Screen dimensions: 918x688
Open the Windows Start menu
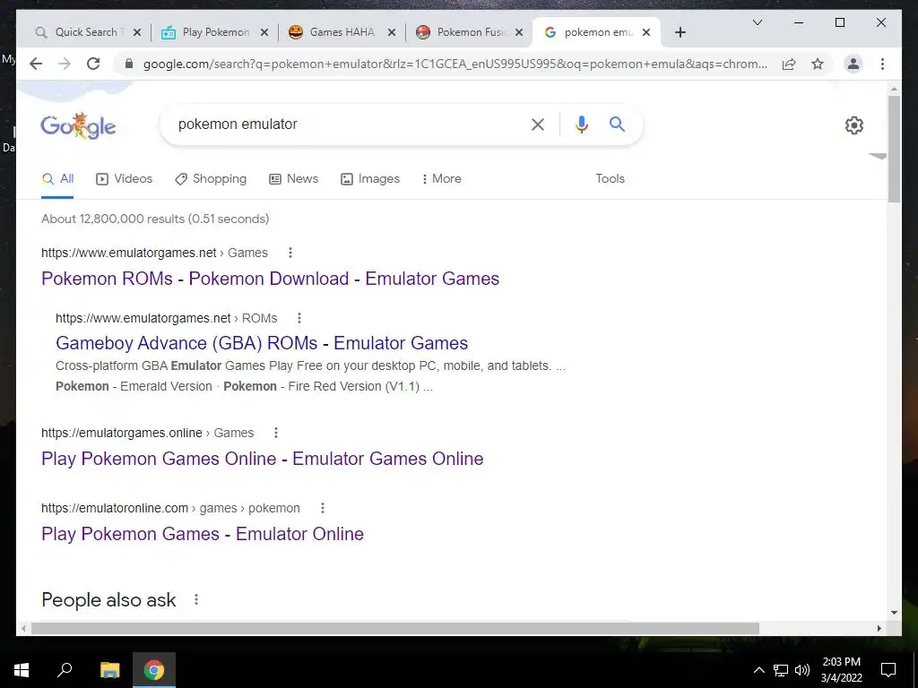pyautogui.click(x=22, y=670)
